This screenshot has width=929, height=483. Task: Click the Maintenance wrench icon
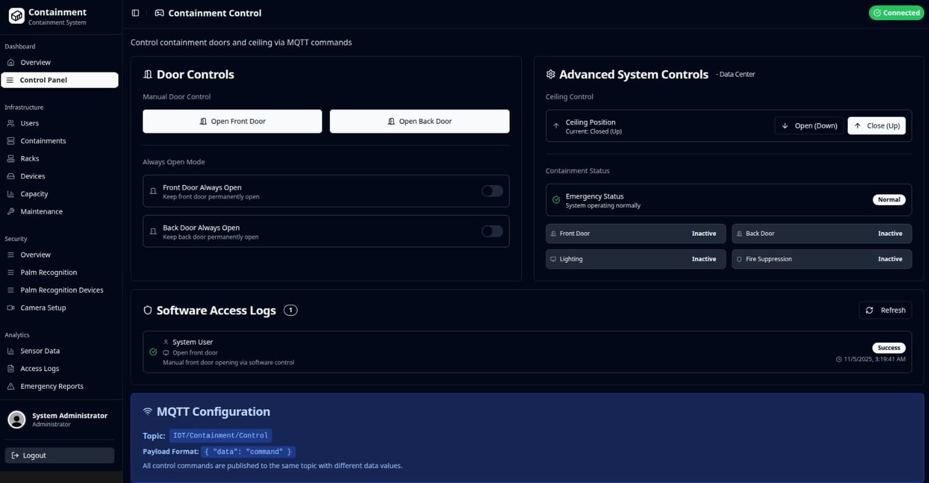[11, 212]
